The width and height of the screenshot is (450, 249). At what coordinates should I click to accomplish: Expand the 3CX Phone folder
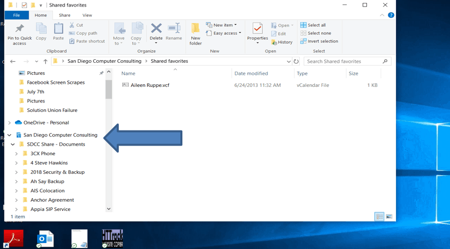pos(17,154)
